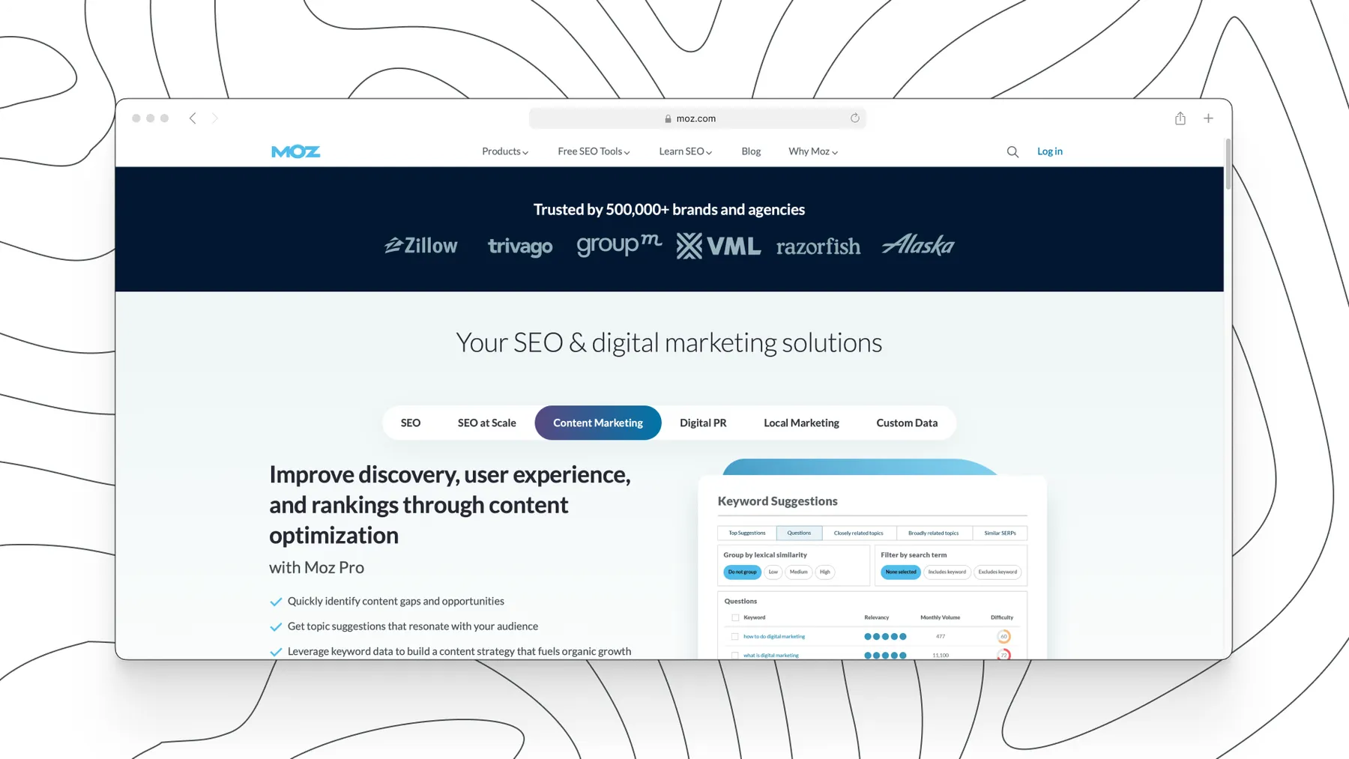The image size is (1349, 759).
Task: Click the Monthly Volume column header
Action: (x=940, y=617)
